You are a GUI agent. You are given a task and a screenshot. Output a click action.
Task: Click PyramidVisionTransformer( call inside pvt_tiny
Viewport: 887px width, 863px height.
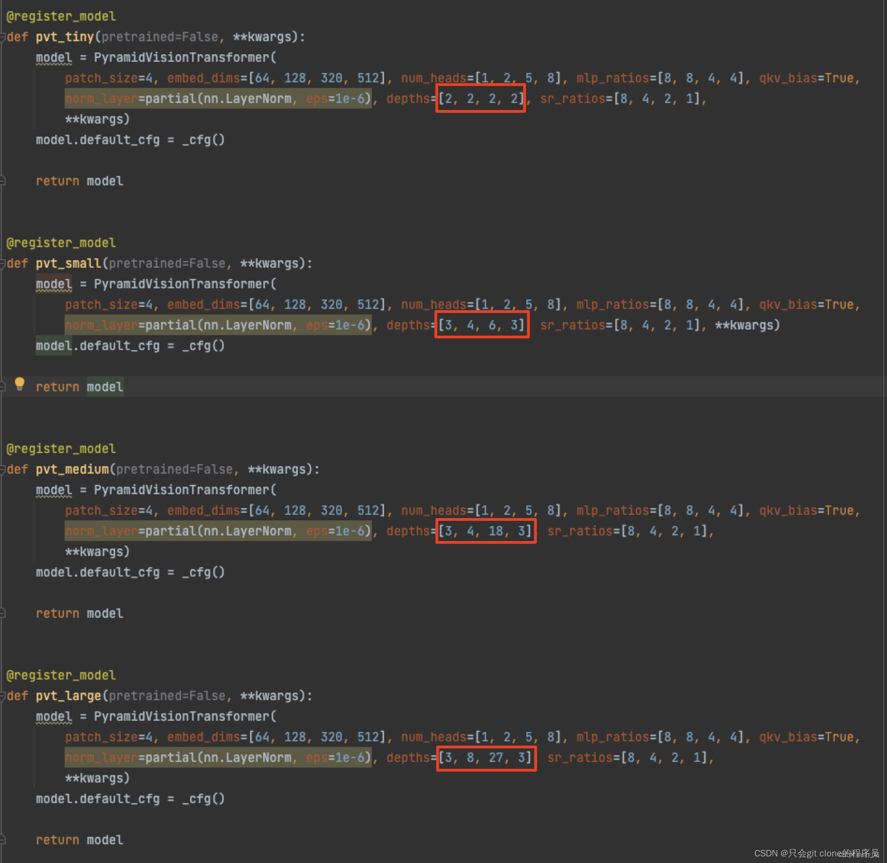click(185, 58)
